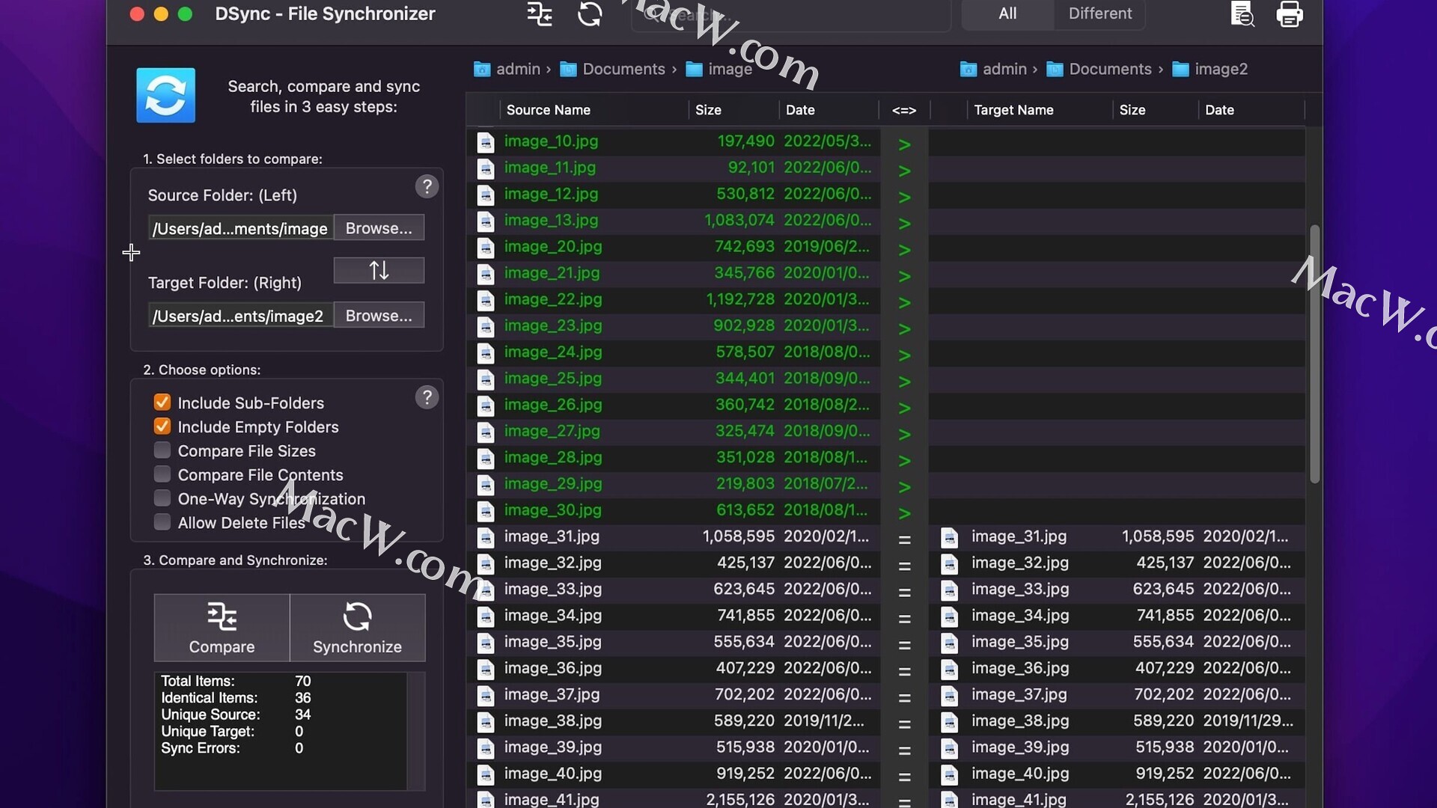Click the large Compare button

222,628
